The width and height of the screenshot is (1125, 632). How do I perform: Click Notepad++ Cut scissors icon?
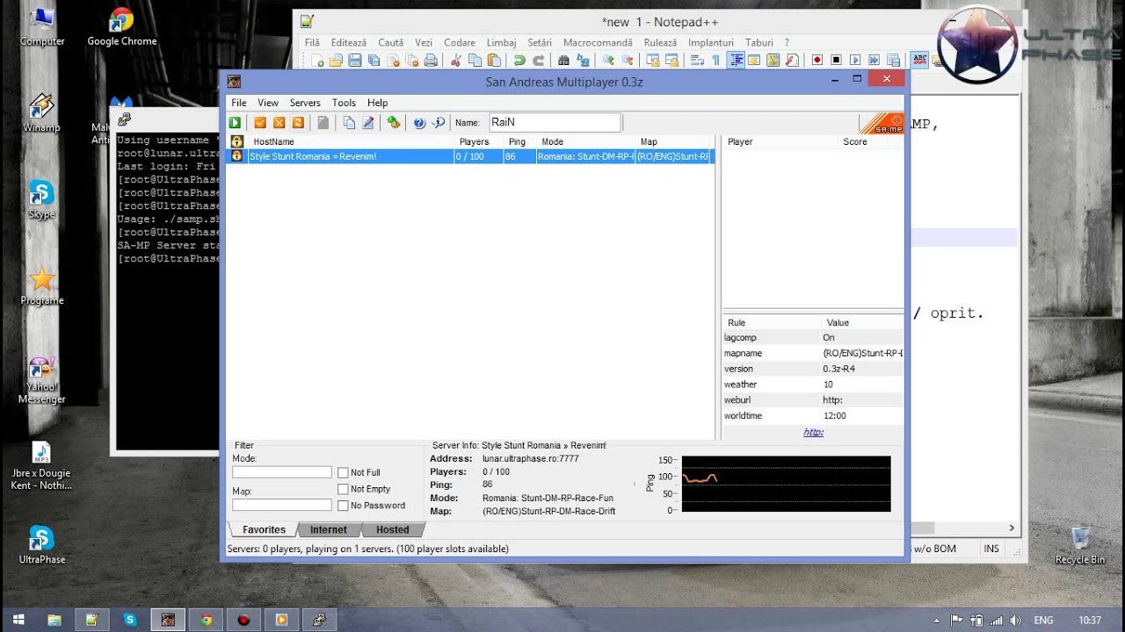455,61
